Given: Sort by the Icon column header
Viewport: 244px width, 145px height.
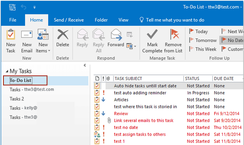Looking at the screenshot, I should point(97,79).
